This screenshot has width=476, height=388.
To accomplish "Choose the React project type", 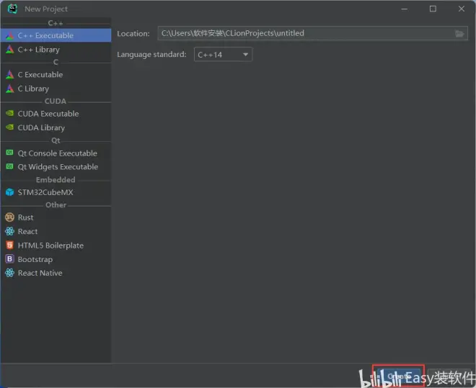I will 56,231.
